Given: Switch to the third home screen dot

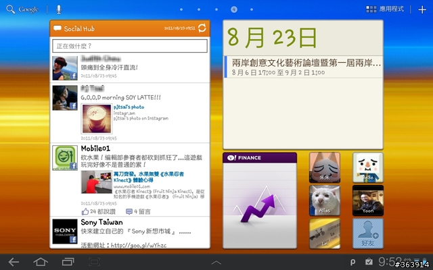Looking at the screenshot, I should pos(216,9).
